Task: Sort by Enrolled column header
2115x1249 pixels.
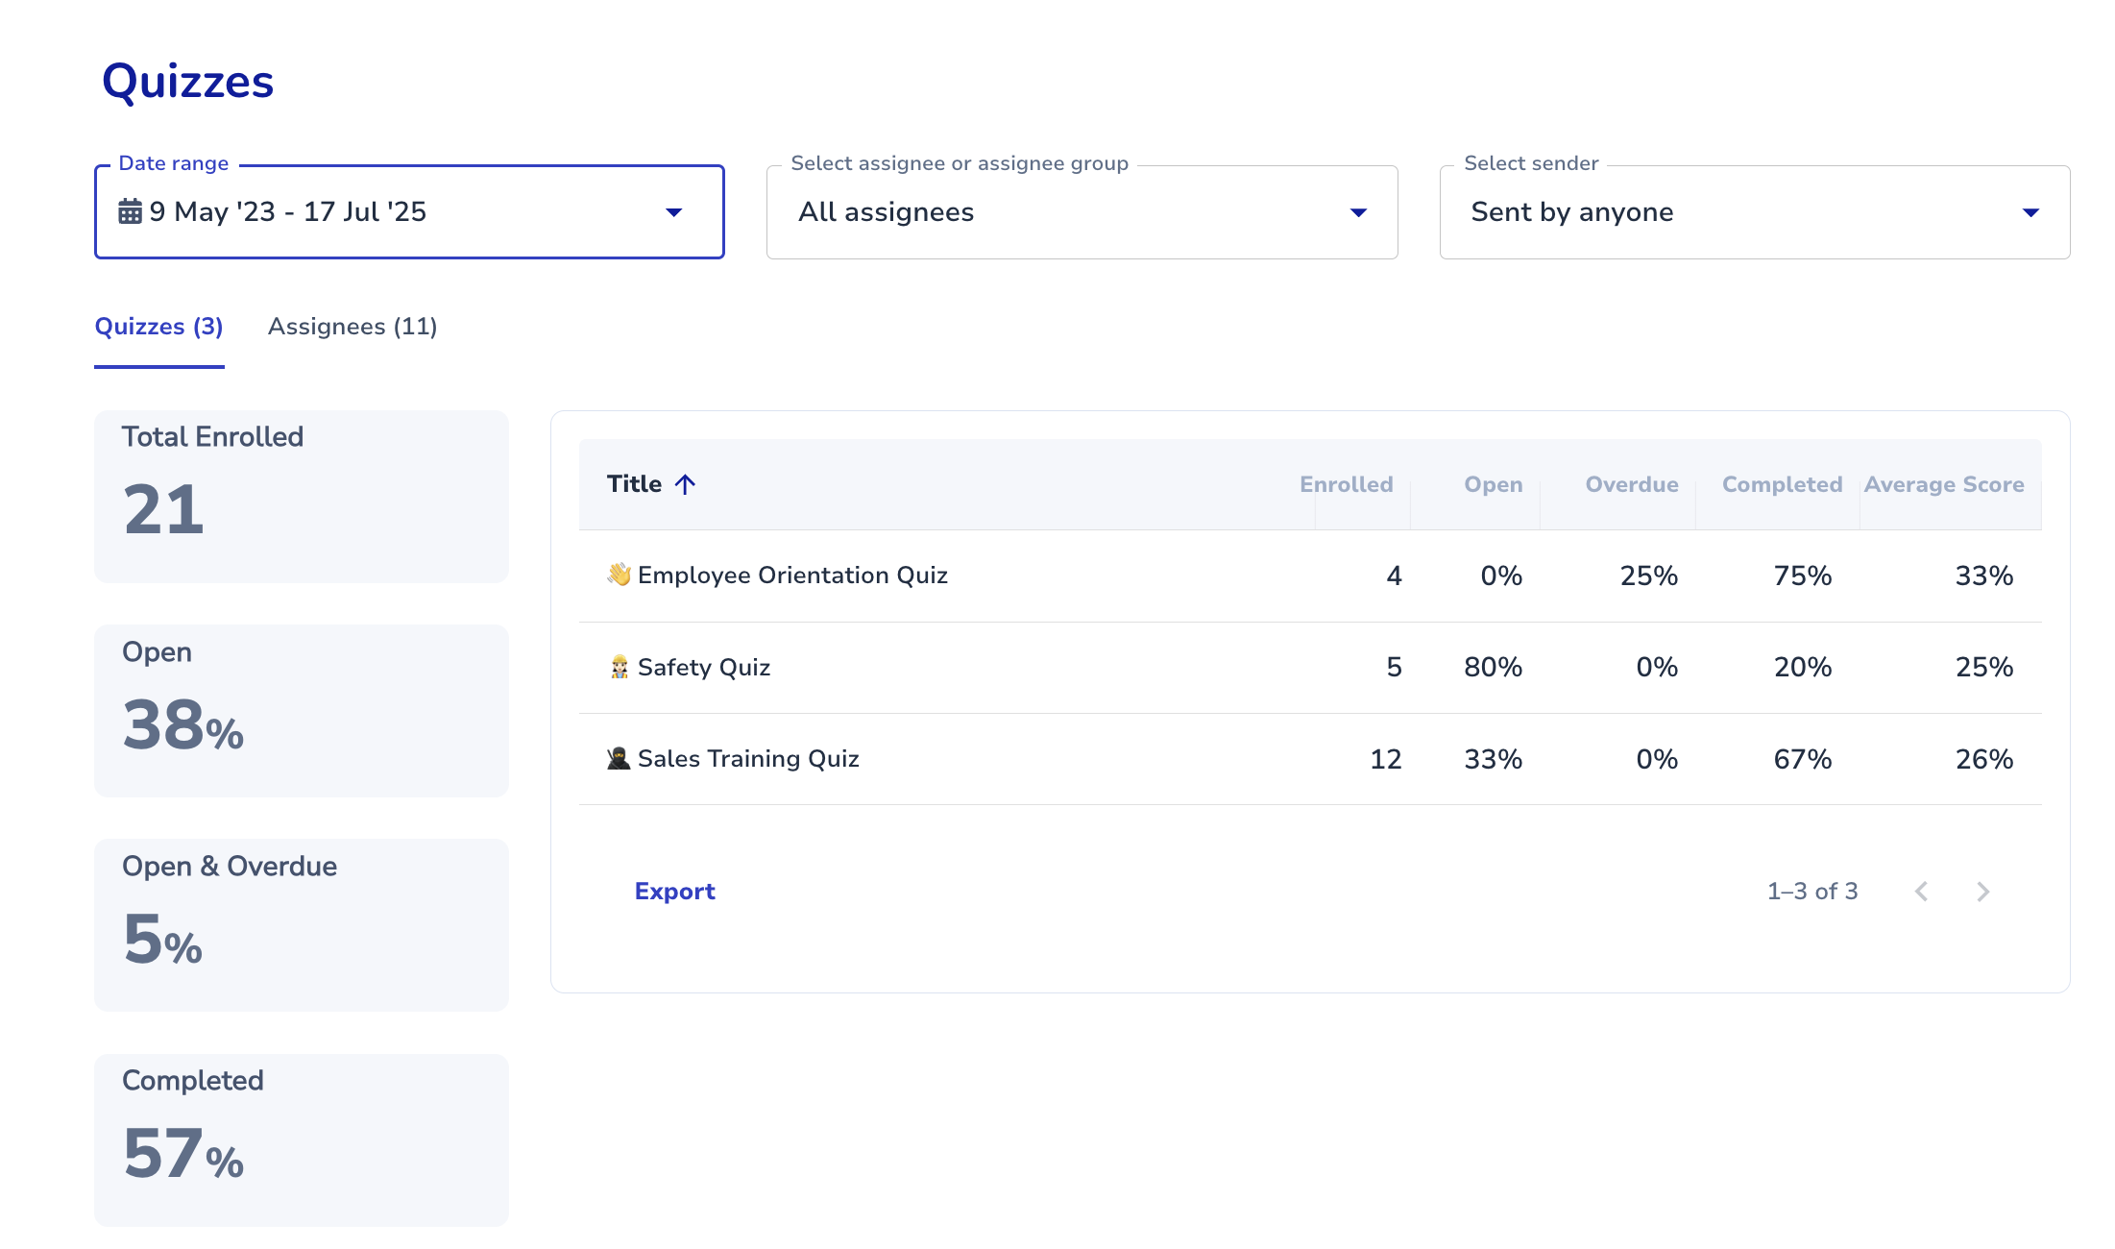Action: pos(1346,484)
